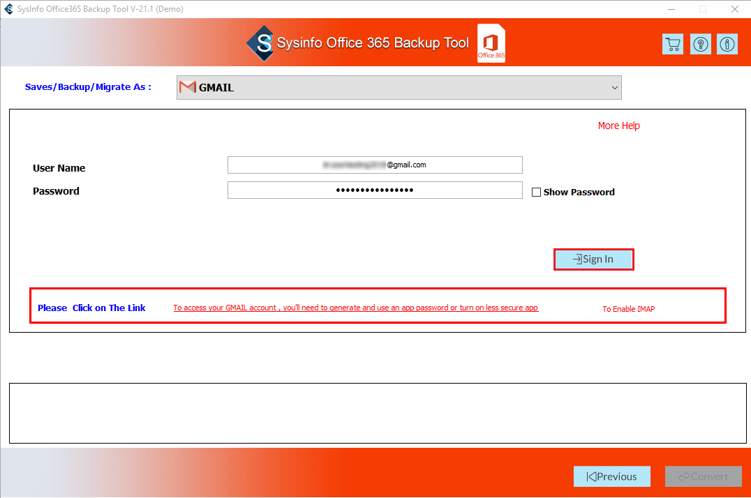Focus the Password input field
Image resolution: width=751 pixels, height=498 pixels.
tap(375, 190)
